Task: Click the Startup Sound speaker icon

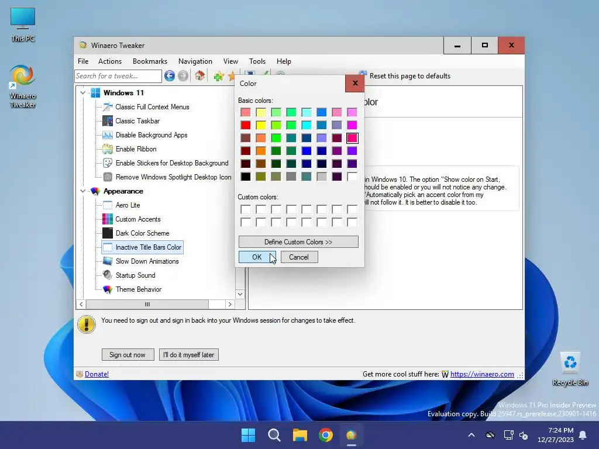Action: (x=108, y=275)
